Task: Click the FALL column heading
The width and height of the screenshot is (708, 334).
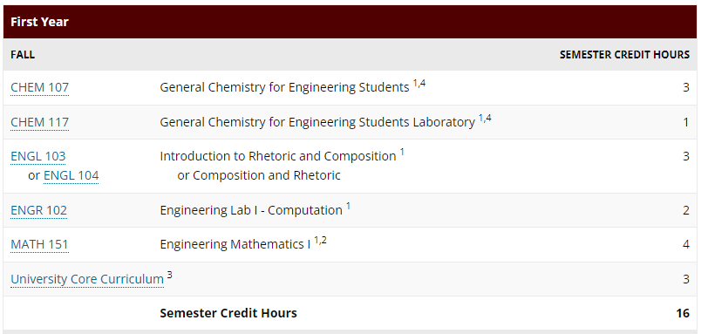Action: (23, 55)
